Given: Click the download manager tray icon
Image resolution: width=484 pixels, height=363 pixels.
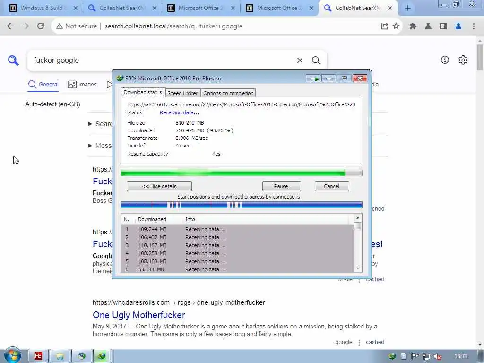Looking at the screenshot, I should [x=392, y=356].
